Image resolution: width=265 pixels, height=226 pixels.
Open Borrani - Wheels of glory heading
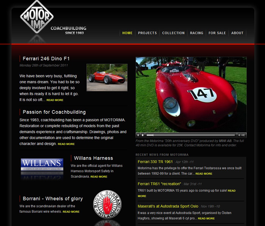click(53, 199)
